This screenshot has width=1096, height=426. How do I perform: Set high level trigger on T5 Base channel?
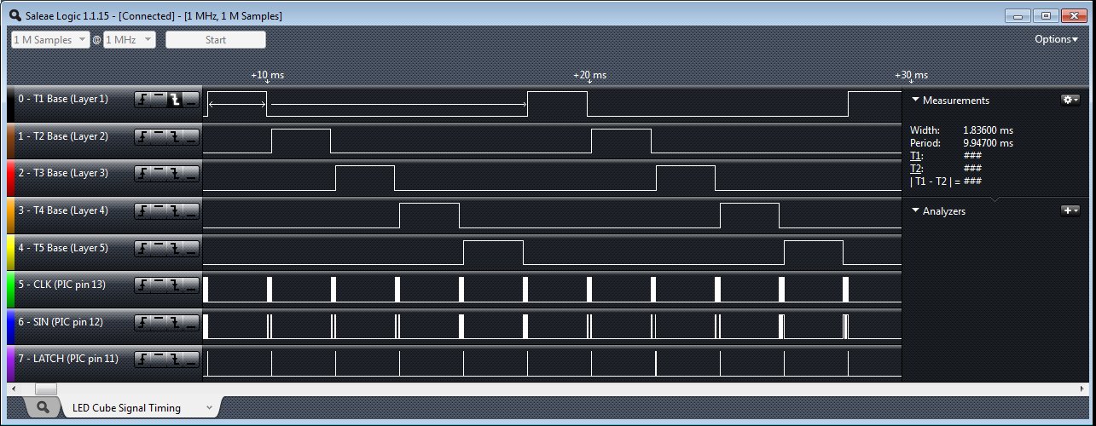point(158,248)
